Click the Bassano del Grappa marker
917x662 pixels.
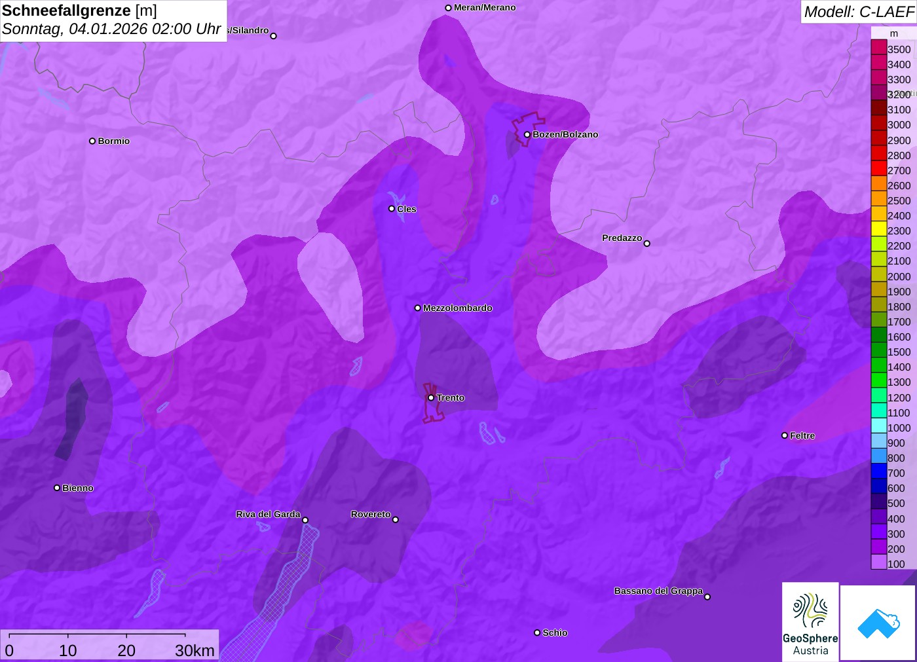coord(707,597)
